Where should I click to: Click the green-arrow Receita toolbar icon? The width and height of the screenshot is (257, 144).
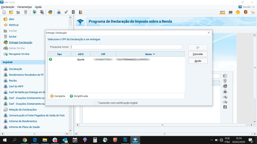[34, 12]
